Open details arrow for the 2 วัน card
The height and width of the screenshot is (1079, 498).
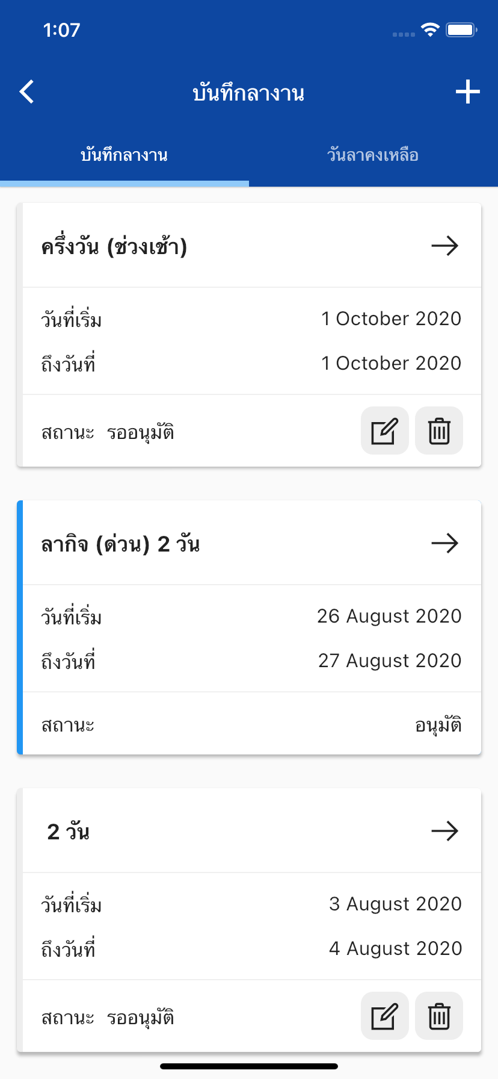point(445,831)
